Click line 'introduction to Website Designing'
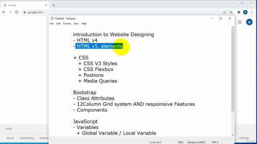The width and height of the screenshot is (257, 144). pyautogui.click(x=114, y=34)
